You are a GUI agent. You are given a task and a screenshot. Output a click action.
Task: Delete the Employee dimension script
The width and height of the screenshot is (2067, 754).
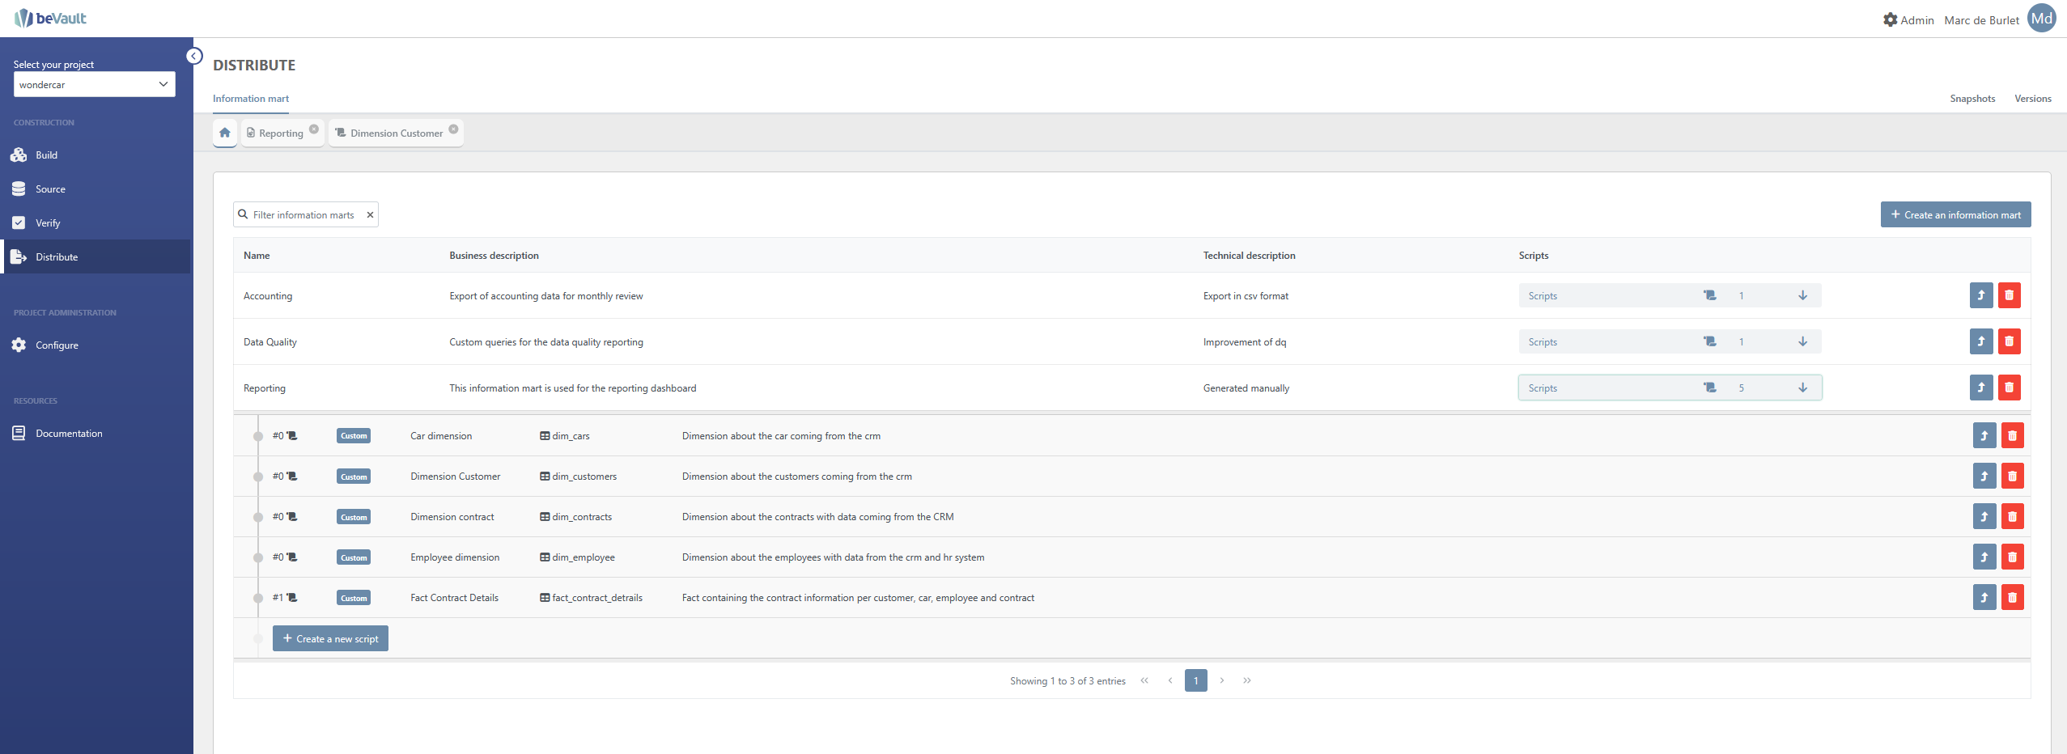click(2012, 557)
